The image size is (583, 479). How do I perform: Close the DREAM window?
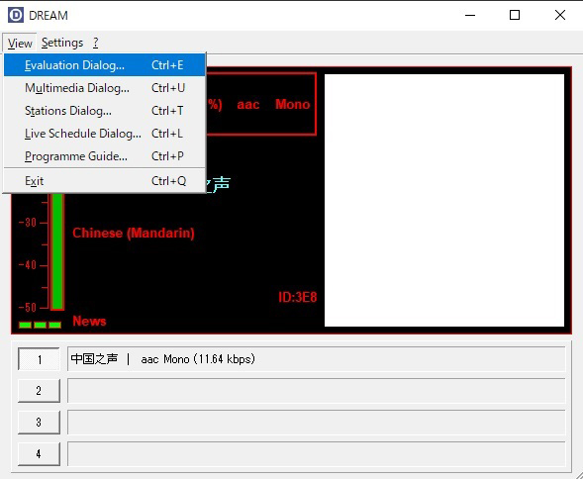(560, 15)
